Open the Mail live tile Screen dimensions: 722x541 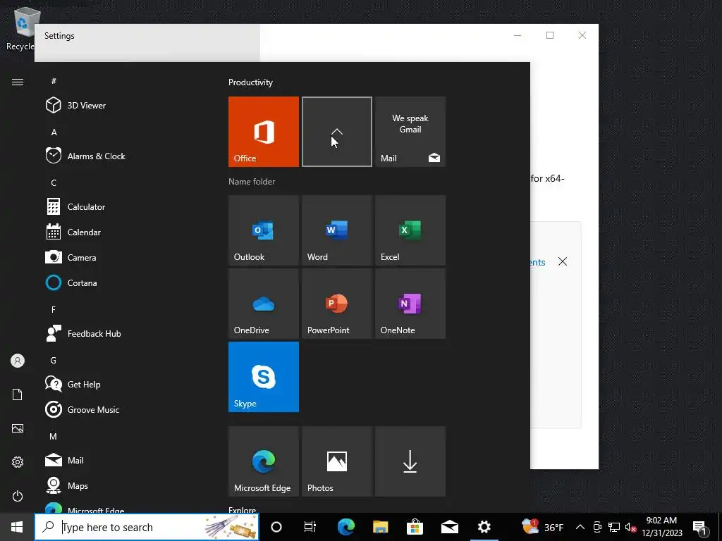(410, 132)
